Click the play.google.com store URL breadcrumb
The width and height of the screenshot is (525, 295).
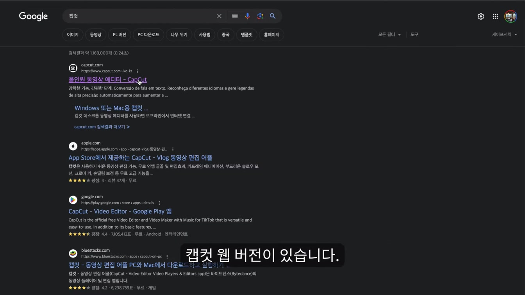pyautogui.click(x=118, y=203)
